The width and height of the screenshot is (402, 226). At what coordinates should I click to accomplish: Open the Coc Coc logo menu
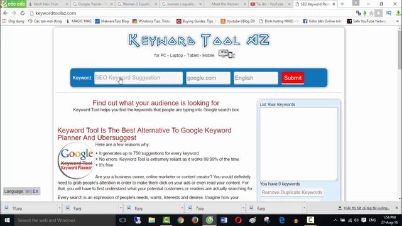click(x=13, y=4)
